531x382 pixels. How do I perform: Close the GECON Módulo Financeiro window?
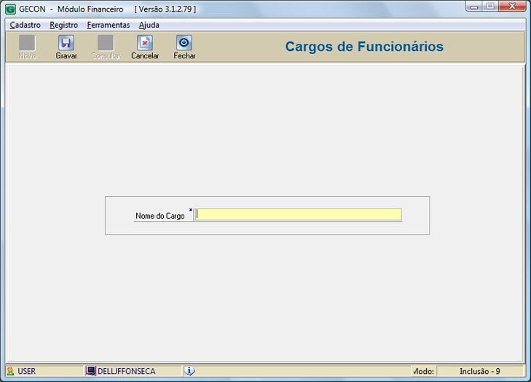coord(513,7)
